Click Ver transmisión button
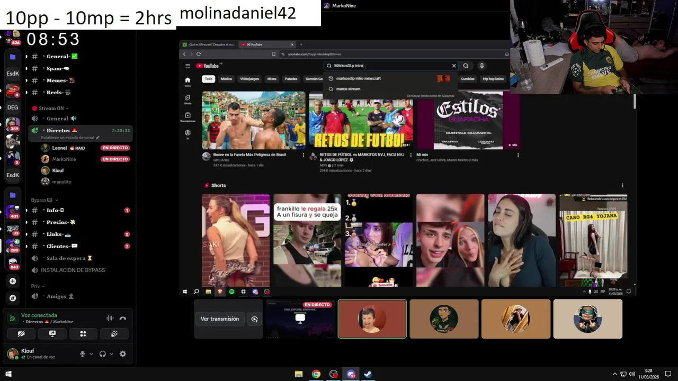Image resolution: width=678 pixels, height=381 pixels. tap(220, 319)
